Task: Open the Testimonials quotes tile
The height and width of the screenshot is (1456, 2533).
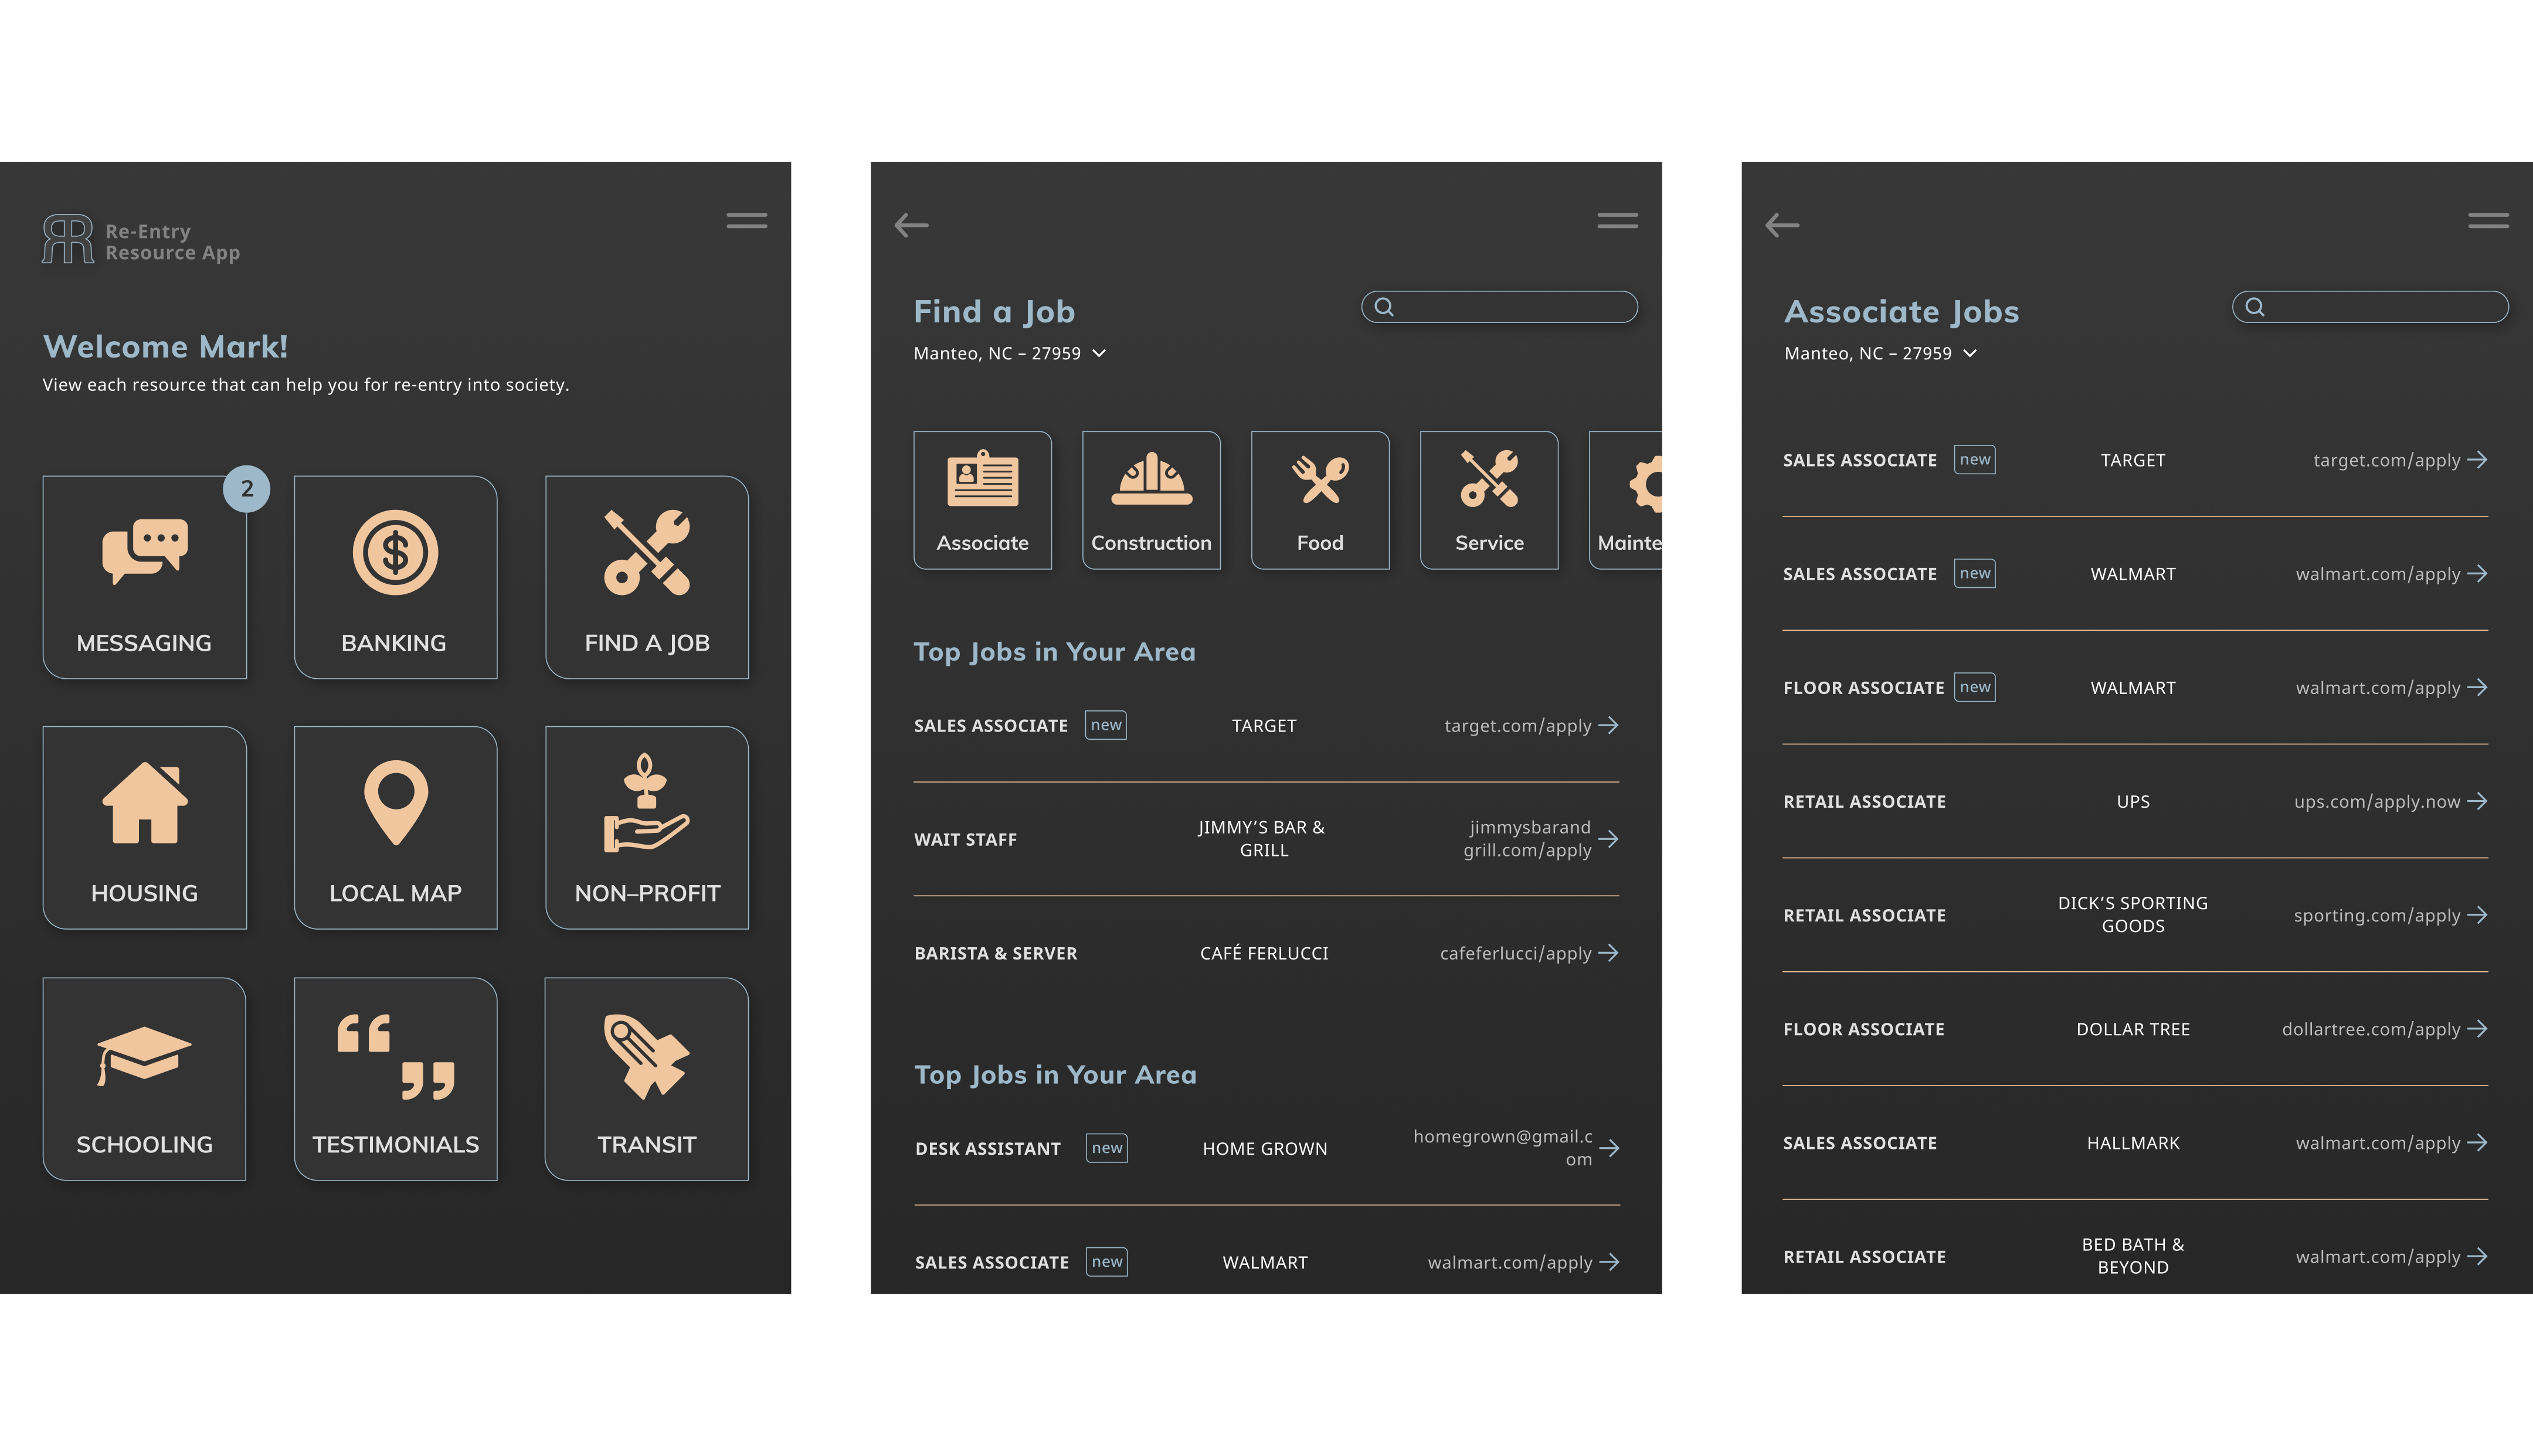Action: [395, 1078]
